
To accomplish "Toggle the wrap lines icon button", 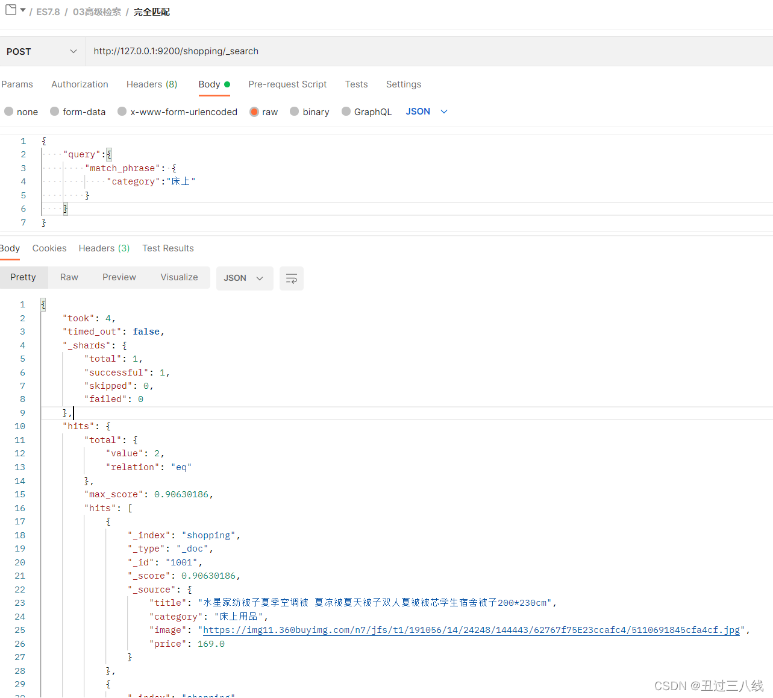I will click(x=292, y=278).
